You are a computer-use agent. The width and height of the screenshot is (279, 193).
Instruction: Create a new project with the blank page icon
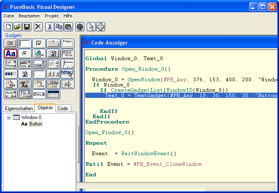click(8, 27)
